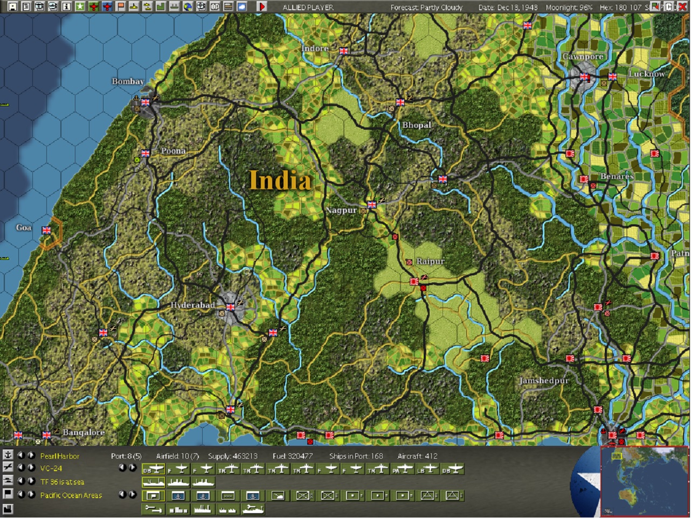Viewport: 691px width, 518px height.
Task: Click the factory industry icon at bottom left
Action: [x=8, y=508]
